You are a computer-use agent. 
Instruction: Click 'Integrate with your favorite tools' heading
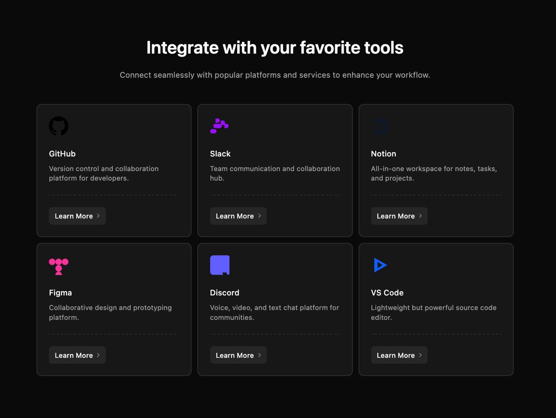coord(275,48)
